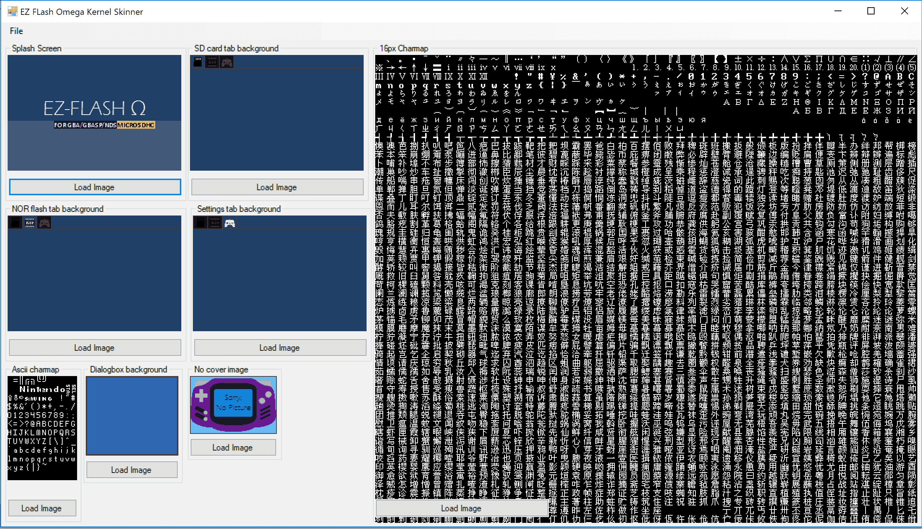Select the NOR flash tab background preview
The image size is (922, 529).
(x=94, y=273)
